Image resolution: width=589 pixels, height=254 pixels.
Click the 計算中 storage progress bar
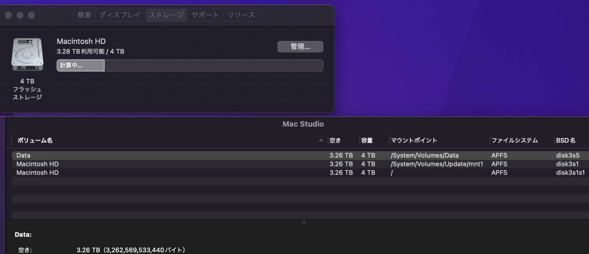click(x=190, y=66)
